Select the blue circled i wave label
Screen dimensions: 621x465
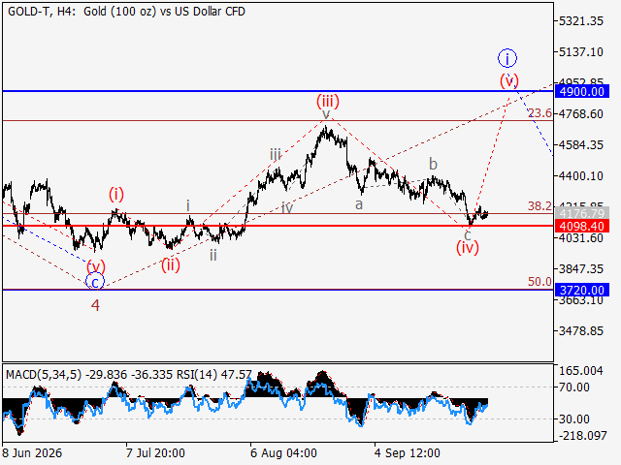pos(507,58)
